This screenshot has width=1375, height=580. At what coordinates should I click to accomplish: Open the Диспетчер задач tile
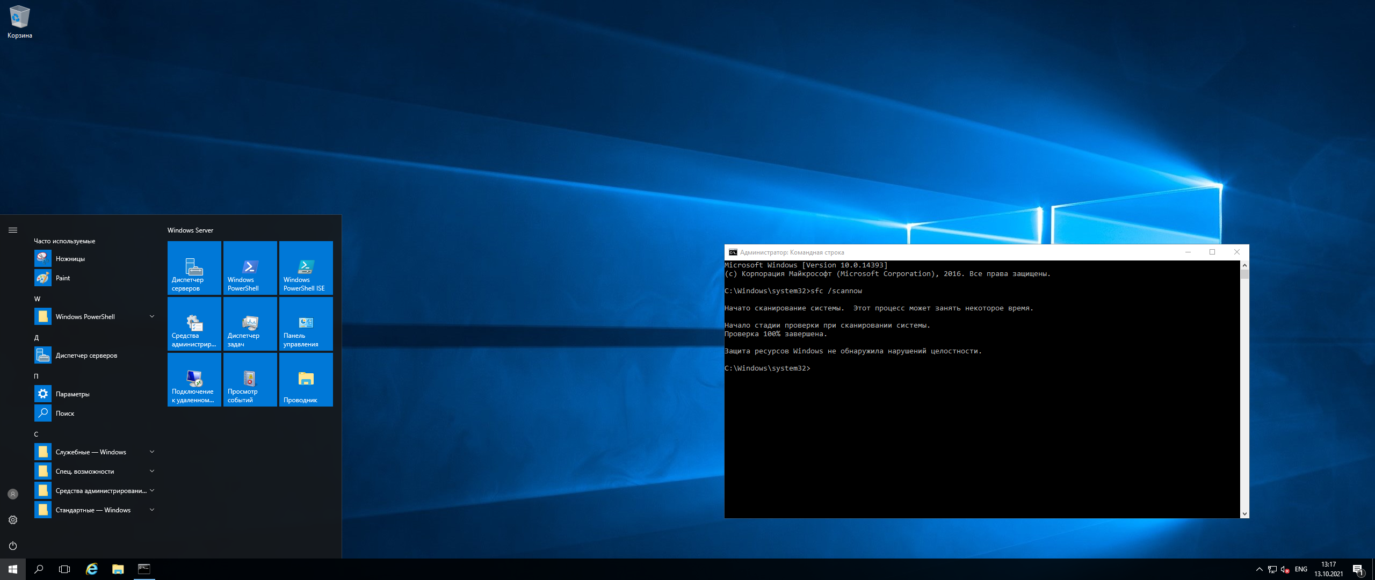[250, 324]
